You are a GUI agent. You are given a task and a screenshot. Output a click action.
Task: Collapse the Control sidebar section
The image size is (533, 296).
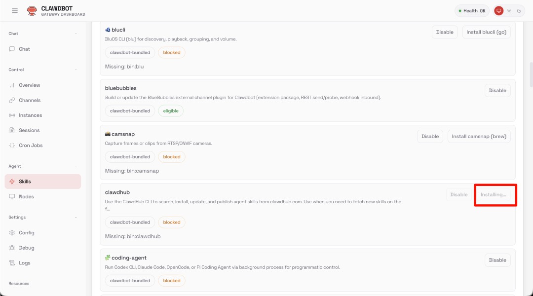click(76, 70)
